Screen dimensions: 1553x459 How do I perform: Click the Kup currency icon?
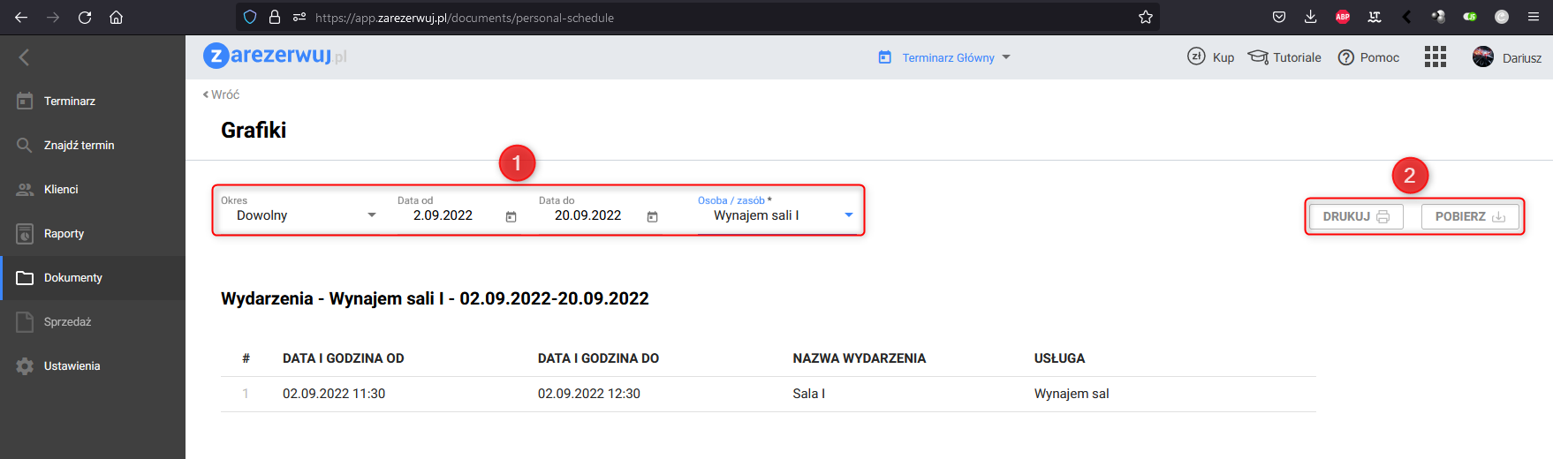coord(1196,56)
